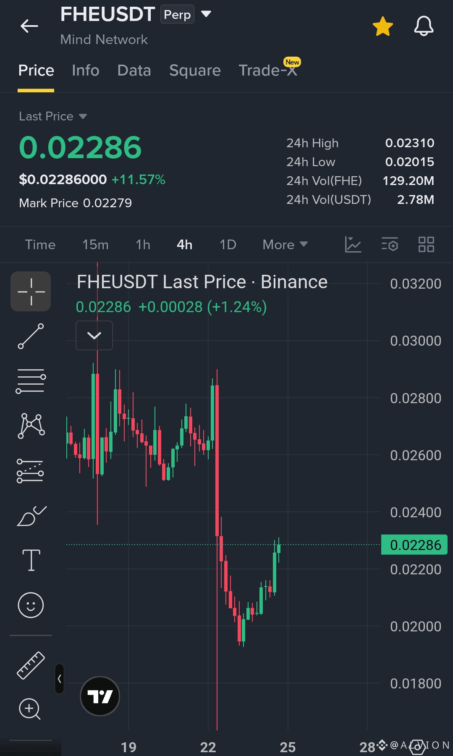
Task: Select the trend line drawing tool
Action: point(31,336)
